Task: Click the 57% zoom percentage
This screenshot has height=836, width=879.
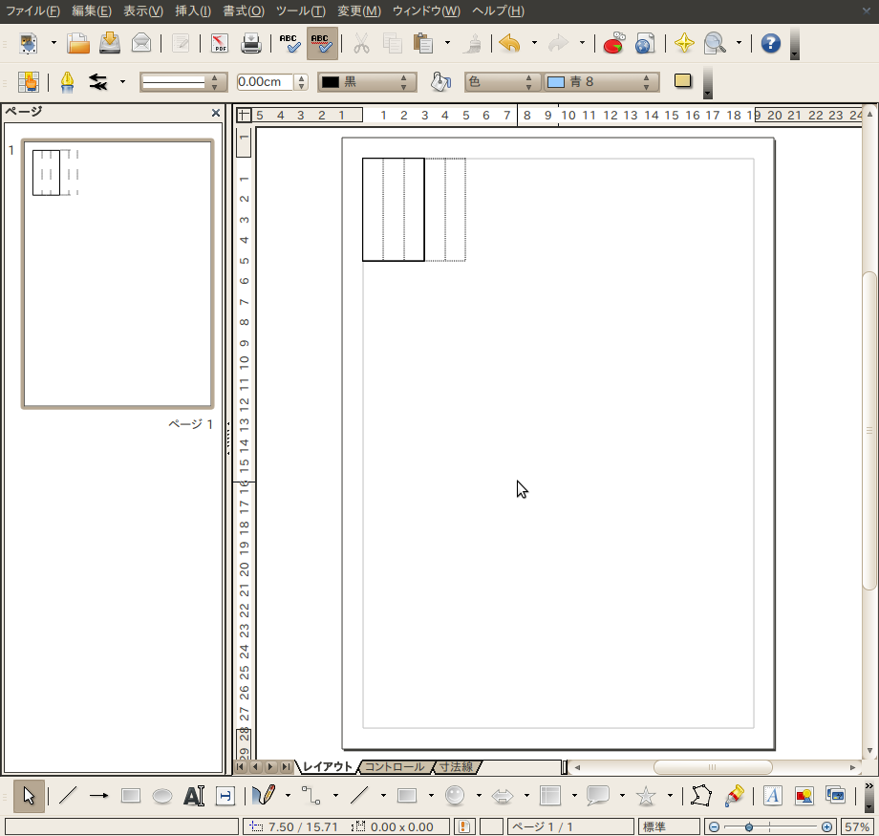Action: (x=857, y=827)
